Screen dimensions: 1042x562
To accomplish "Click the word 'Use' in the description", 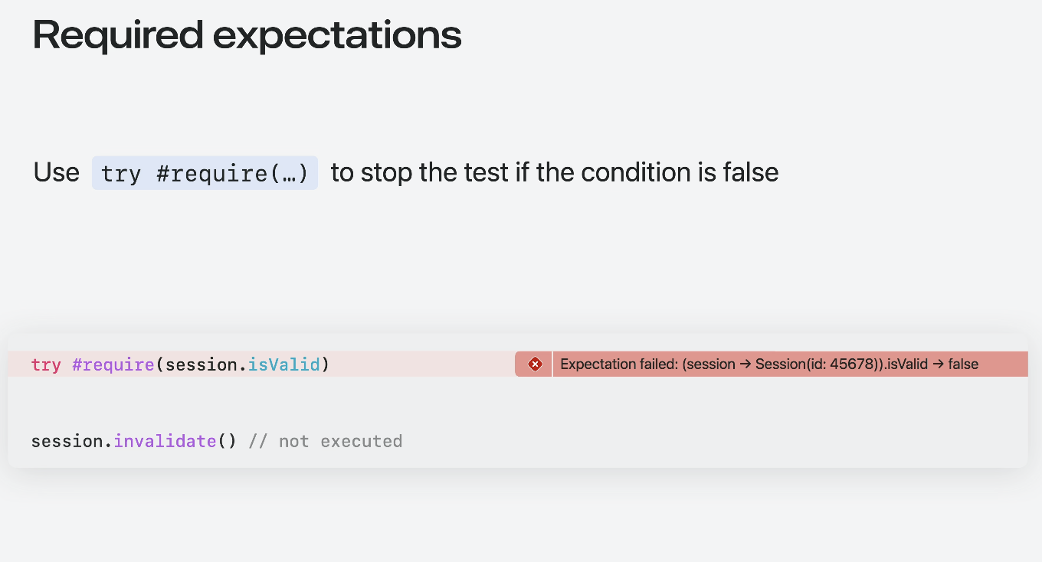I will coord(56,173).
